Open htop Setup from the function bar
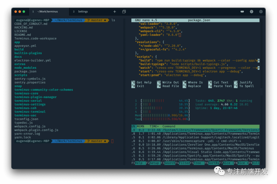The height and width of the screenshot is (184, 277). [x=155, y=163]
